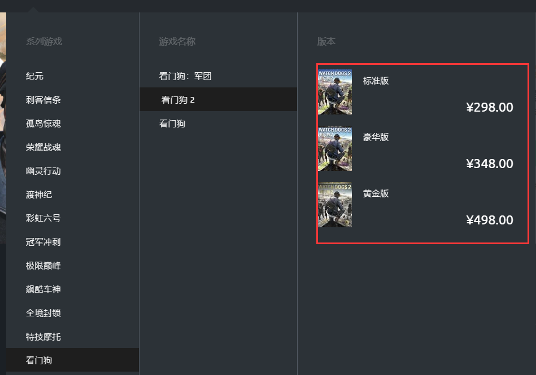Choose 荣耀战魂 from the series list
Viewport: 536px width, 375px height.
pyautogui.click(x=43, y=147)
